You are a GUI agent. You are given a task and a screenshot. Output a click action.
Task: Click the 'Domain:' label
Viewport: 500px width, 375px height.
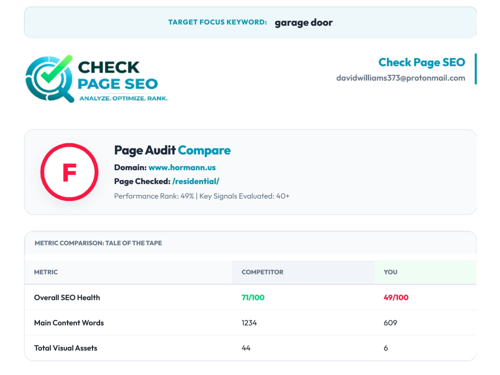[130, 167]
